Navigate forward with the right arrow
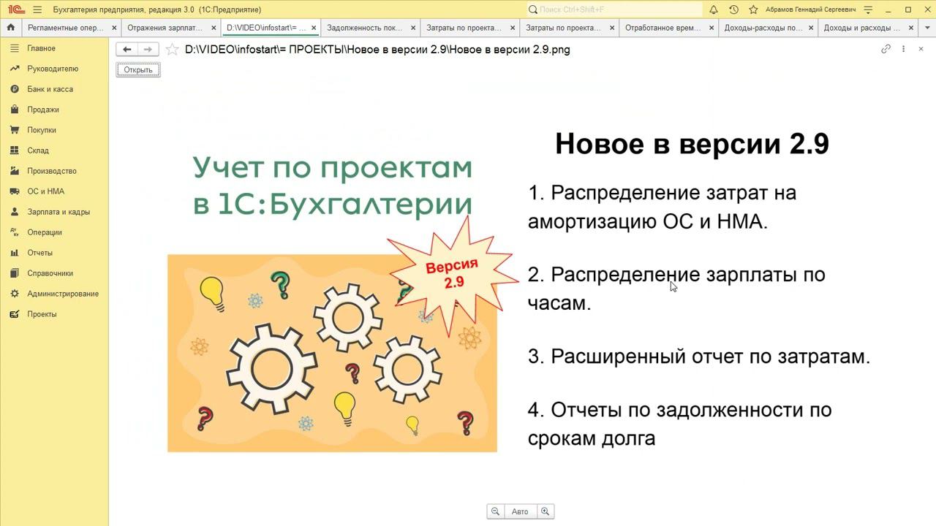Image resolution: width=936 pixels, height=526 pixels. click(x=148, y=50)
